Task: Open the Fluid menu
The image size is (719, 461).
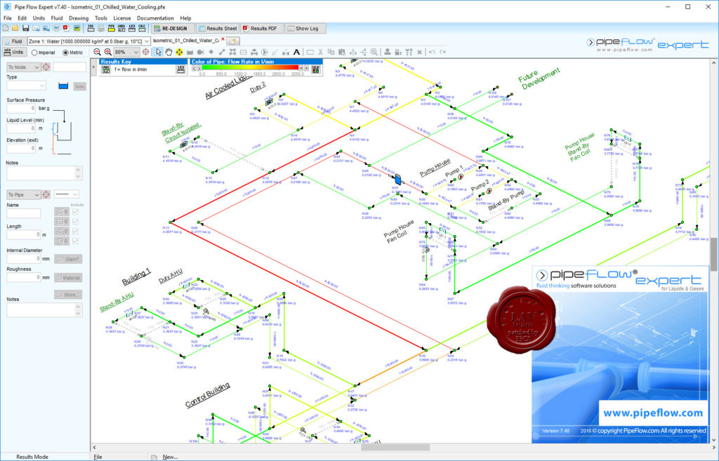Action: click(x=57, y=18)
